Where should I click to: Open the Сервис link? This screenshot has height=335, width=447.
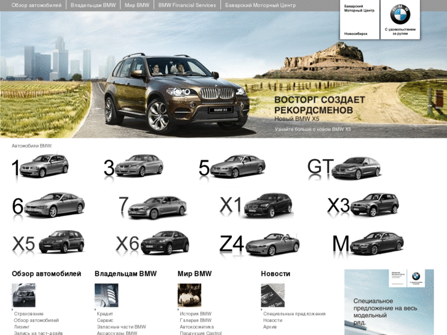pos(105,320)
